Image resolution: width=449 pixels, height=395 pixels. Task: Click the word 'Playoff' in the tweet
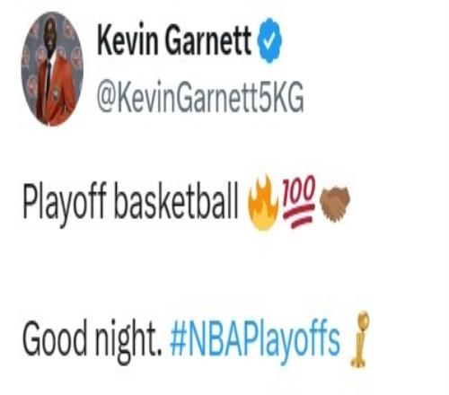click(x=65, y=202)
